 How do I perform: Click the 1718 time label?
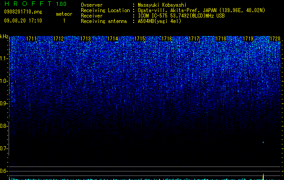tap(221, 39)
